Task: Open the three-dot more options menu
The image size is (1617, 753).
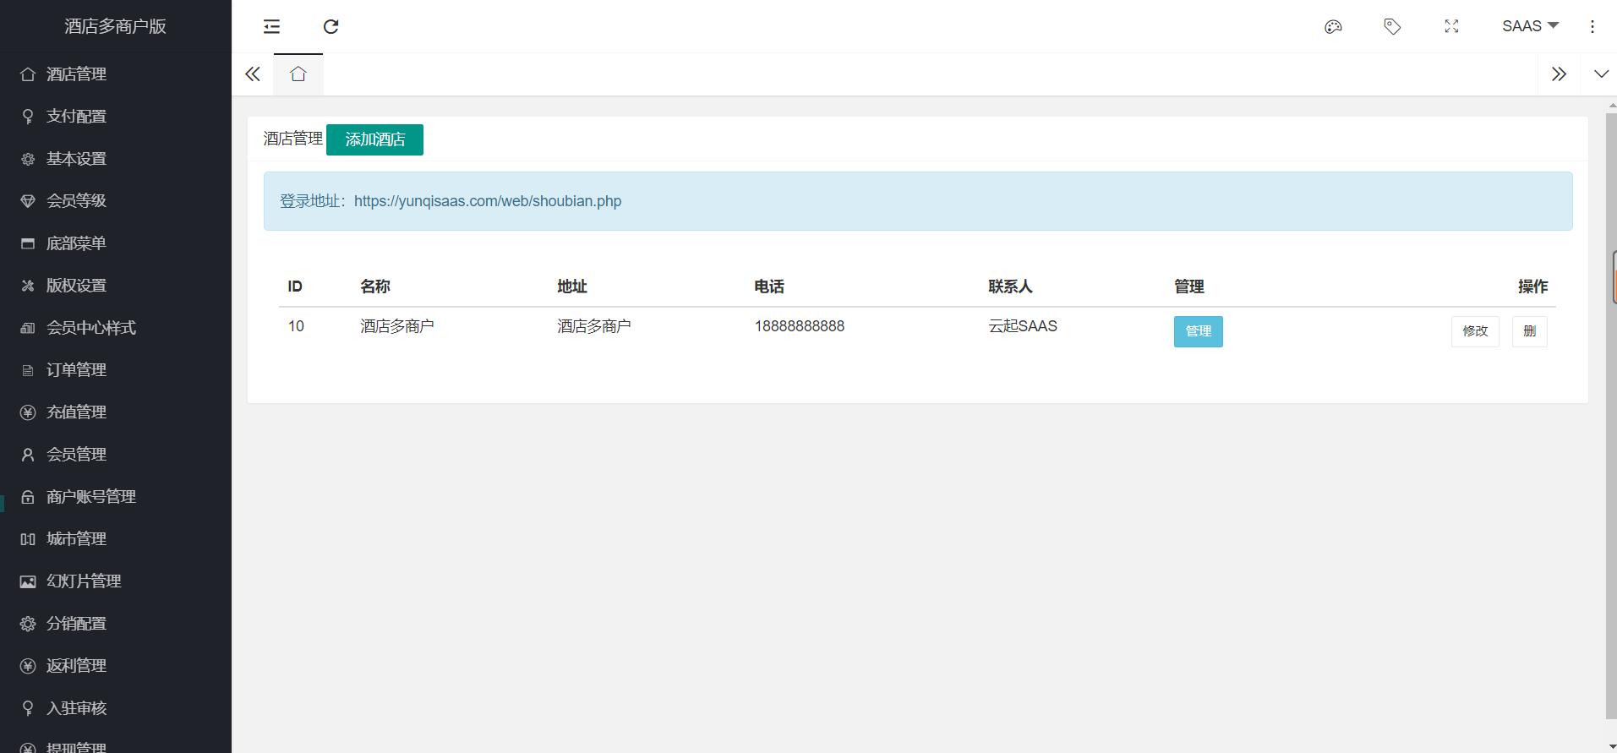Action: pos(1592,27)
